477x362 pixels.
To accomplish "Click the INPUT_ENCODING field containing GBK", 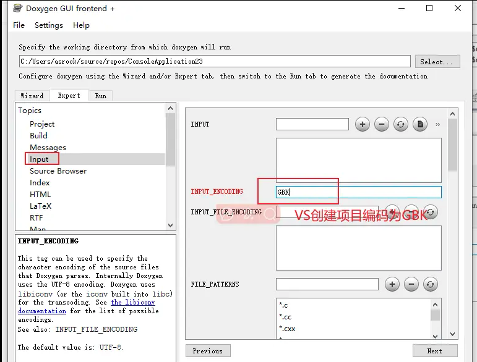I will (x=359, y=192).
